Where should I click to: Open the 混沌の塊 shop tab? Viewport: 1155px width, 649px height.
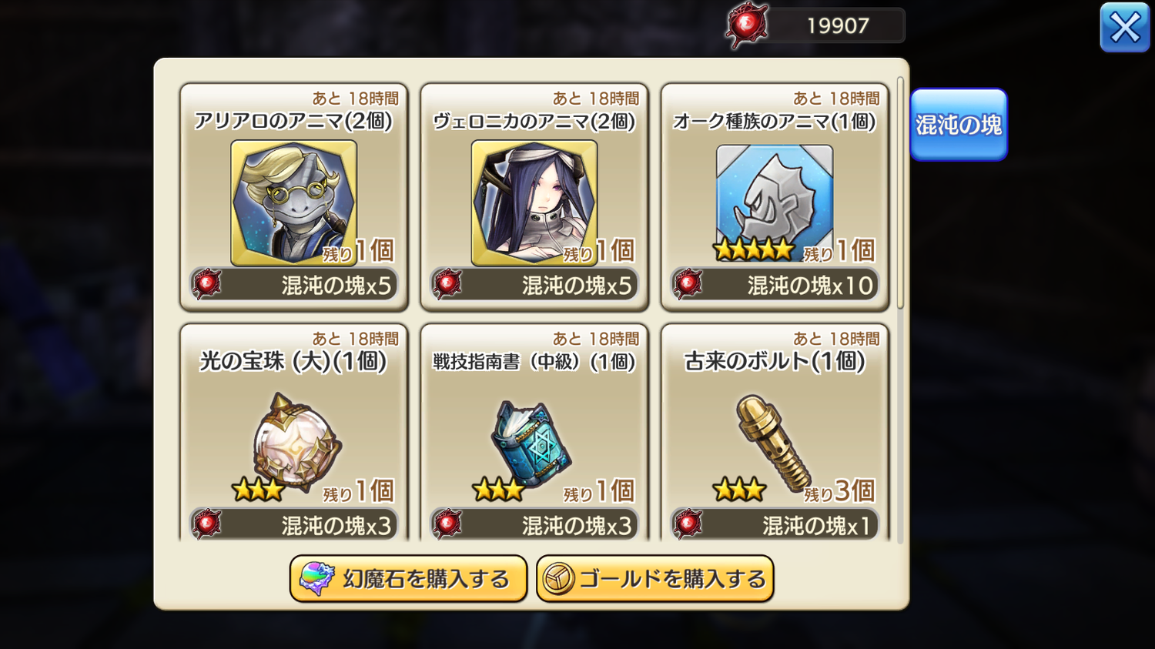coord(959,125)
